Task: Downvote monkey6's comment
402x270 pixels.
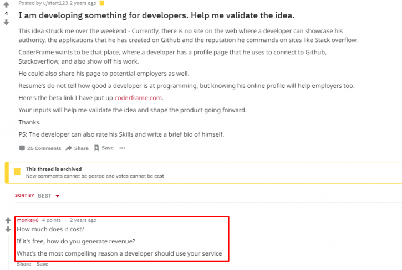Action: pos(8,229)
